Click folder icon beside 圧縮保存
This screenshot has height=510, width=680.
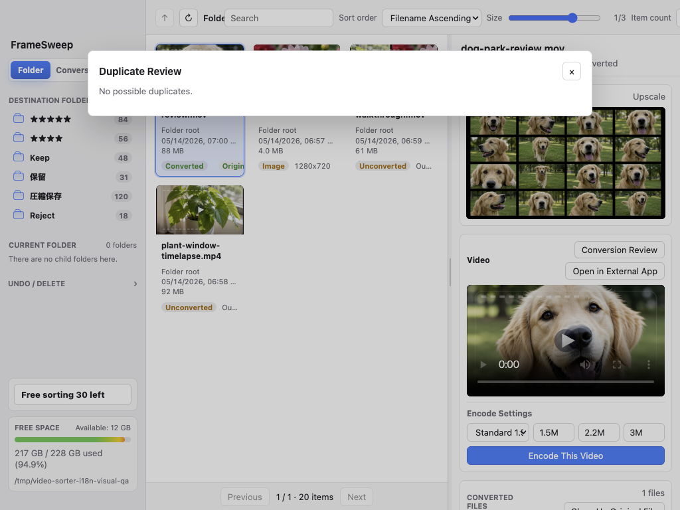(18, 196)
